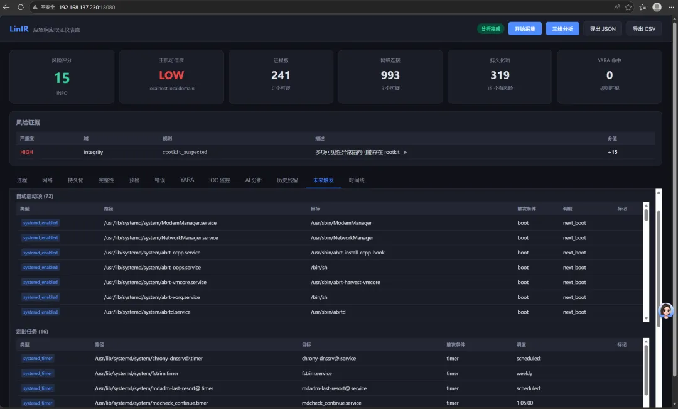Click the network connections card showing 993
Screen dimensions: 678x409
point(390,77)
